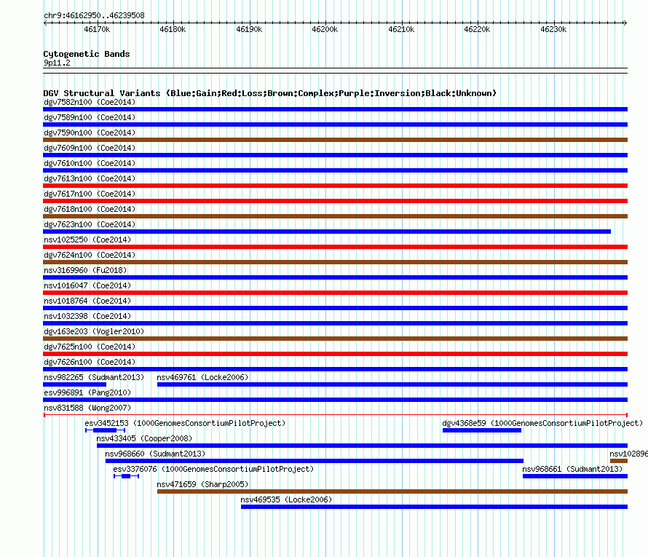Select nsv968660 (Sudmant2013) label
Image resolution: width=648 pixels, height=557 pixels.
155,454
